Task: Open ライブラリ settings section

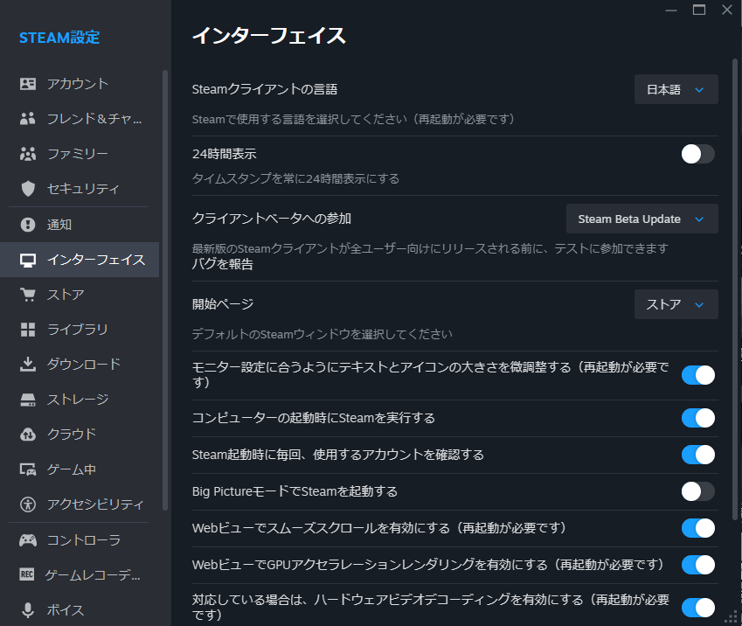Action: coord(80,330)
